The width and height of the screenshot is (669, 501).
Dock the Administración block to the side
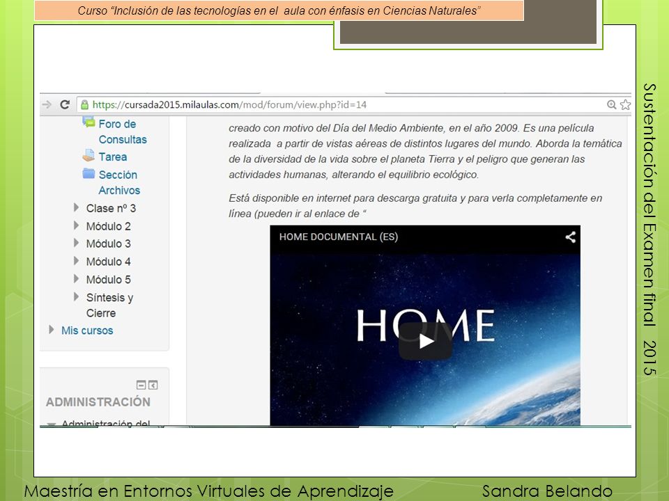[153, 385]
